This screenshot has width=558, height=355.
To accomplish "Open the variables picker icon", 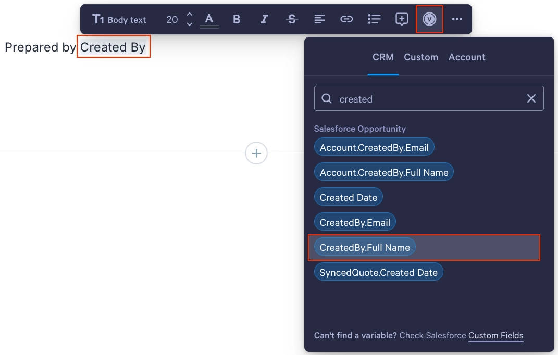I will click(429, 19).
